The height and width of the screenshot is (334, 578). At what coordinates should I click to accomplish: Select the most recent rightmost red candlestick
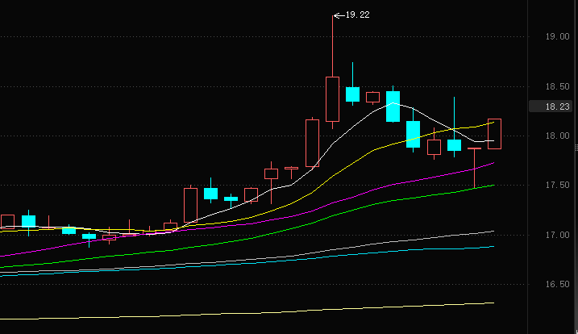tap(494, 134)
